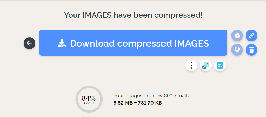Image resolution: width=266 pixels, height=117 pixels.
Task: Click the download tray icon inside blue button
Action: (x=61, y=43)
